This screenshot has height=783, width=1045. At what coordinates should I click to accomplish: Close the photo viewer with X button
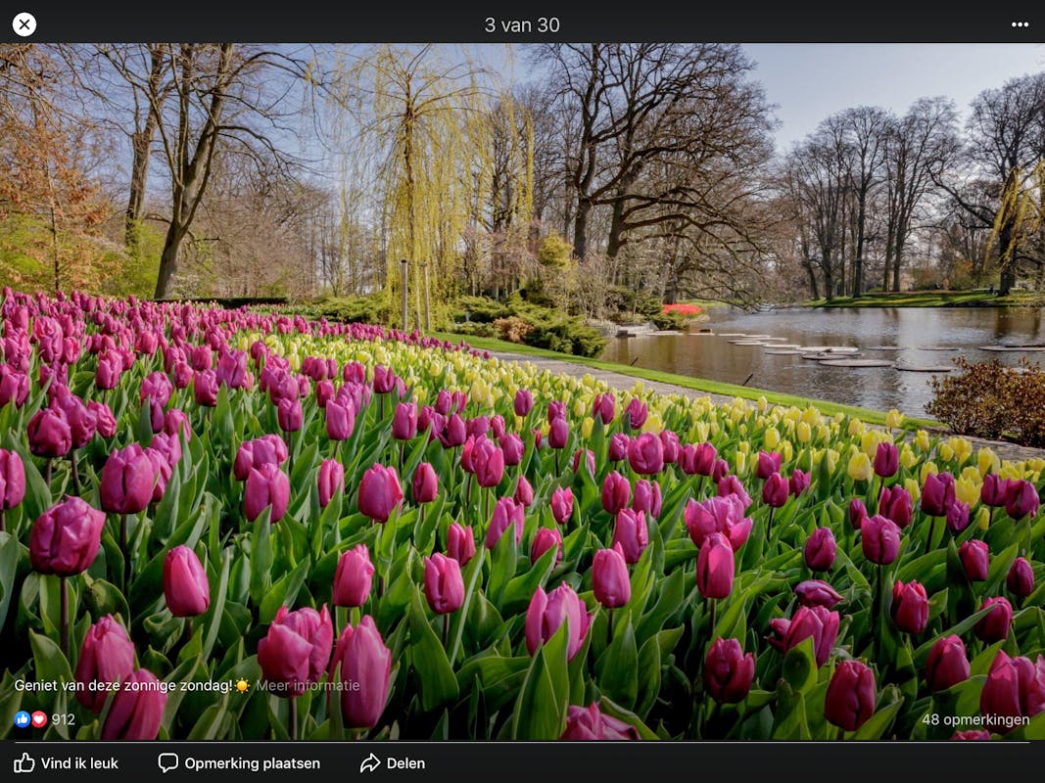[x=24, y=24]
